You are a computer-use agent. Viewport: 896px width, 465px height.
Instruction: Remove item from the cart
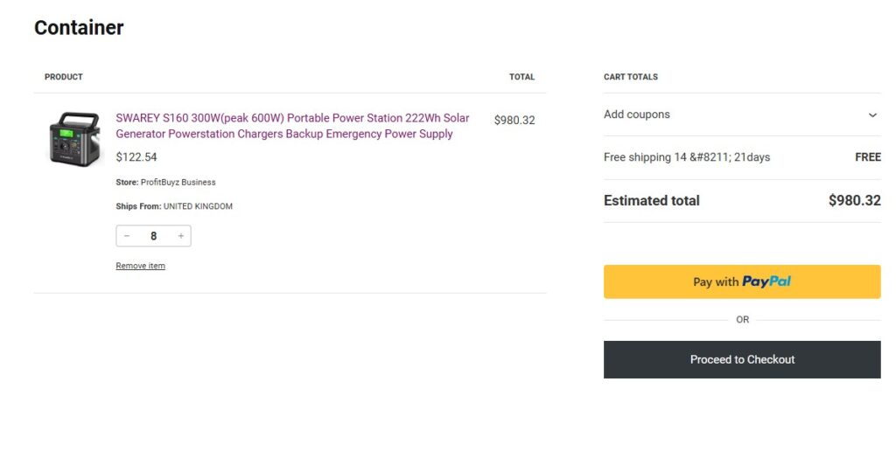[140, 266]
